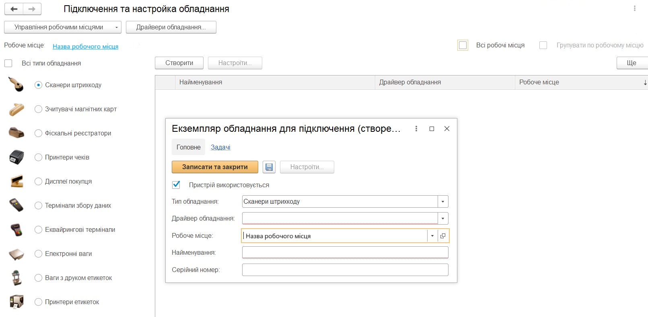Expand the Тип обладнання dropdown arrow
Image resolution: width=648 pixels, height=317 pixels.
tap(443, 202)
